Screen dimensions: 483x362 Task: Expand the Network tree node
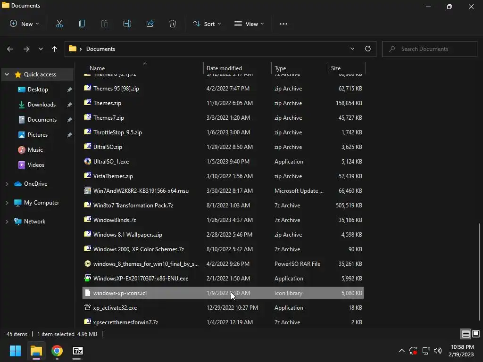[x=7, y=222]
